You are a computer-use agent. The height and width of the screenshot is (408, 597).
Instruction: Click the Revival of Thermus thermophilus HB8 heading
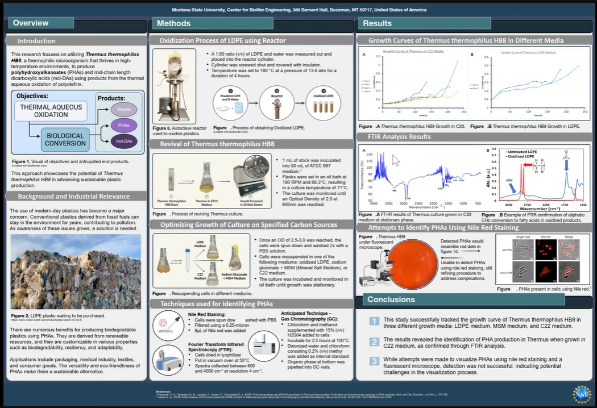click(217, 144)
